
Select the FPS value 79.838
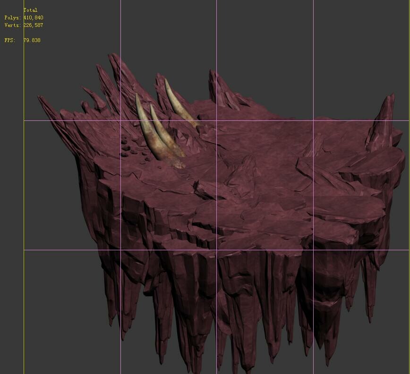[32, 40]
